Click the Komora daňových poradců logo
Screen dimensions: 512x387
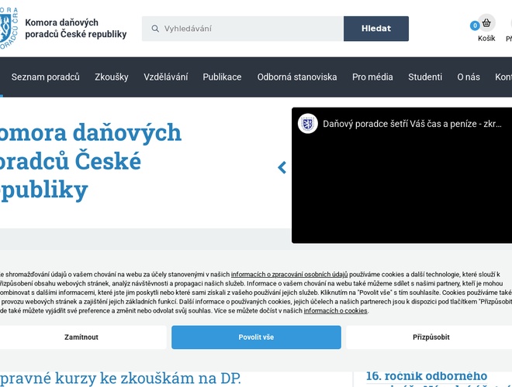tap(9, 29)
